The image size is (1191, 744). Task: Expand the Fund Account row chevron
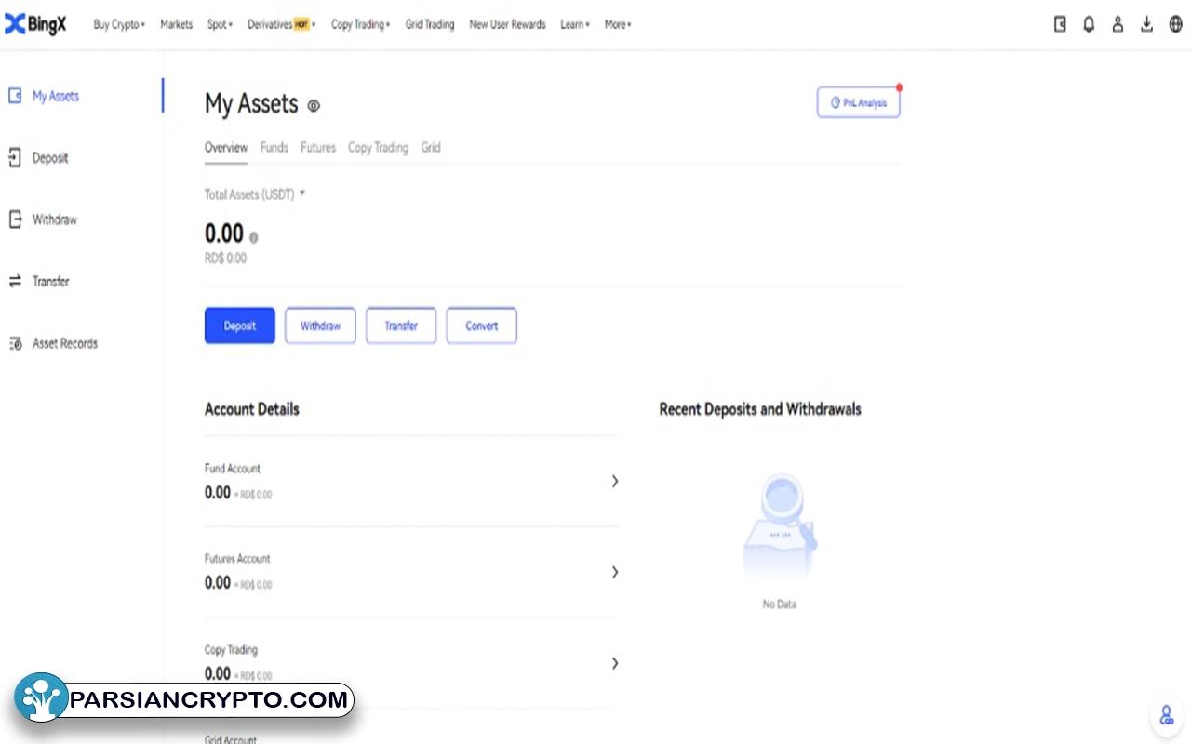614,481
